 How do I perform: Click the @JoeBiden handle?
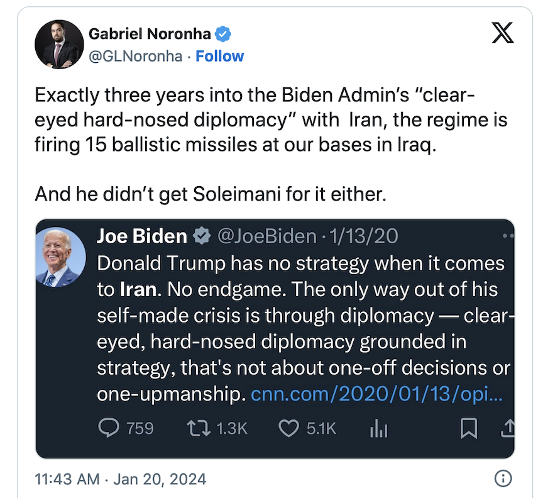tap(266, 236)
